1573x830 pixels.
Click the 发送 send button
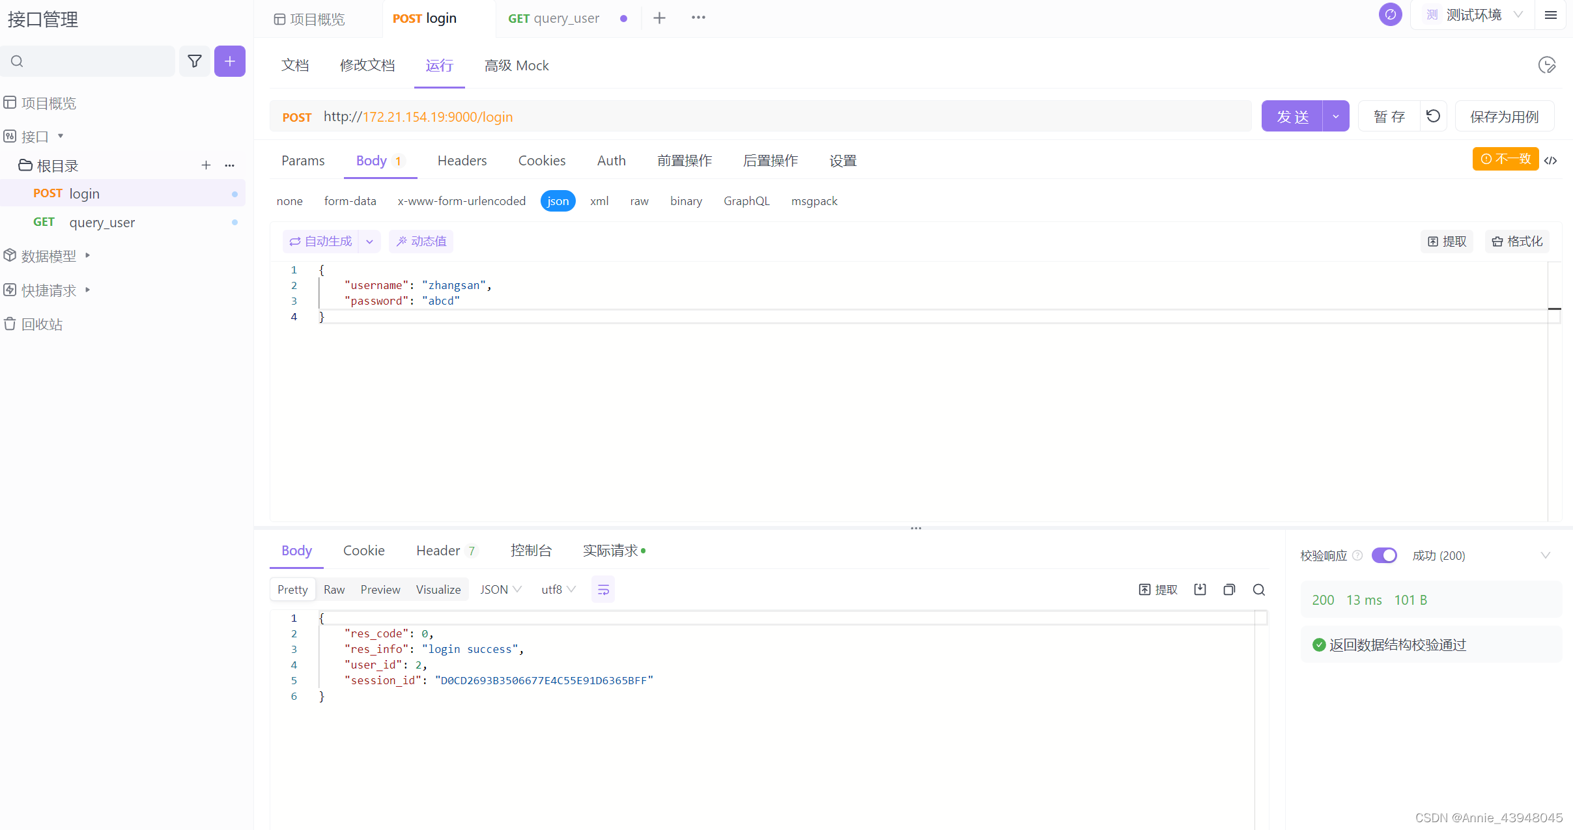coord(1292,117)
